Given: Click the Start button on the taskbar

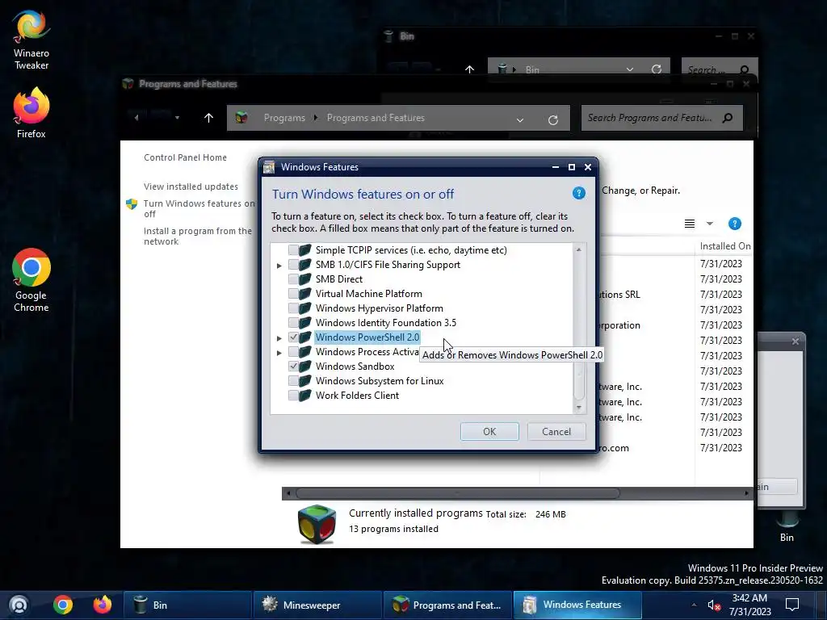Looking at the screenshot, I should [x=19, y=605].
